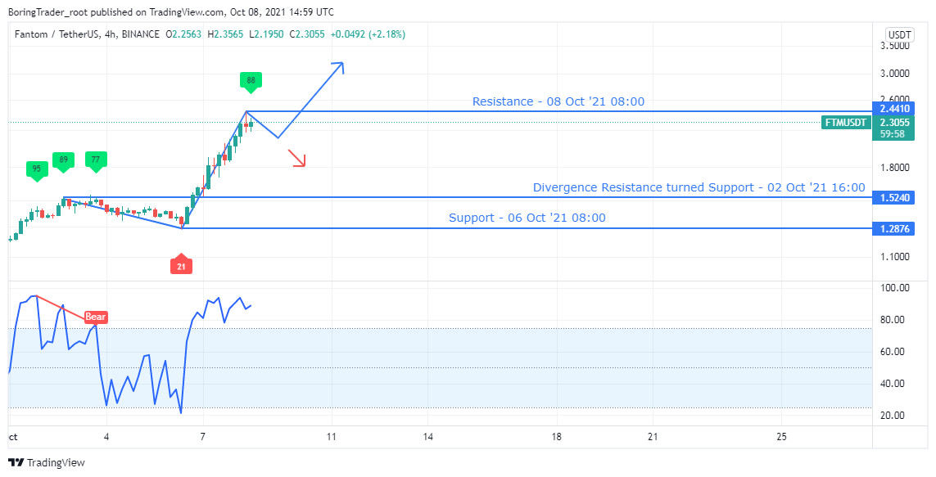Viewport: 936px width, 477px height.
Task: Select the 1.5240 price tag
Action: [893, 197]
